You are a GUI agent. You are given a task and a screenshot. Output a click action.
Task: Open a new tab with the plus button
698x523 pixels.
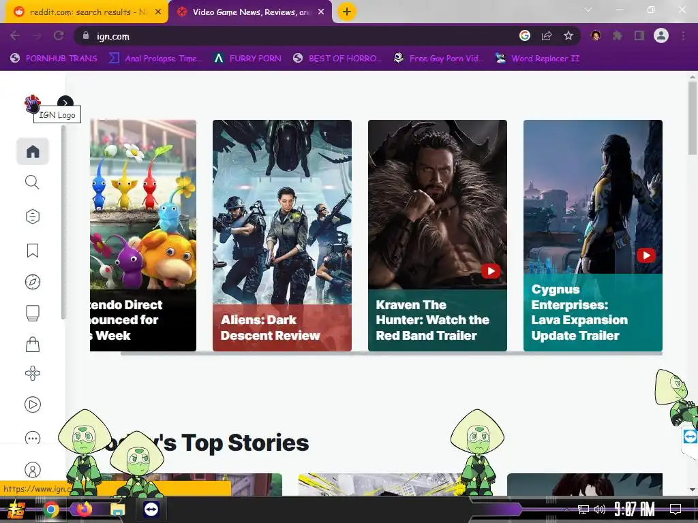[347, 12]
